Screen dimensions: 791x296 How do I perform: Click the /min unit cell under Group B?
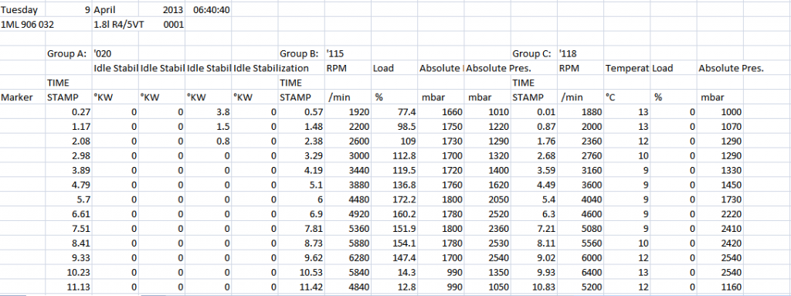[x=348, y=97]
